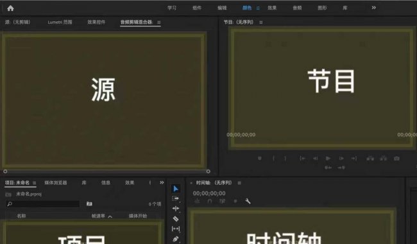The image size is (417, 244).
Task: Click Mark In in Program monitor
Action: tap(273, 159)
